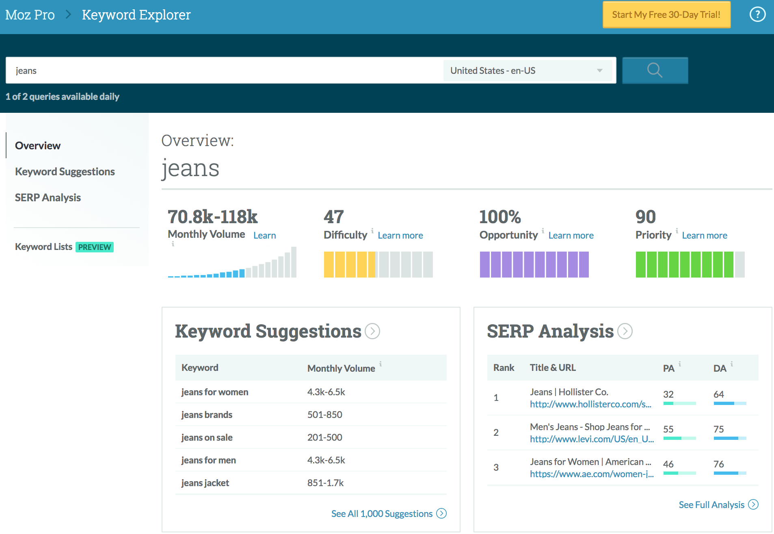
Task: Expand breadcrumb chevron after Moz Pro
Action: click(x=68, y=15)
